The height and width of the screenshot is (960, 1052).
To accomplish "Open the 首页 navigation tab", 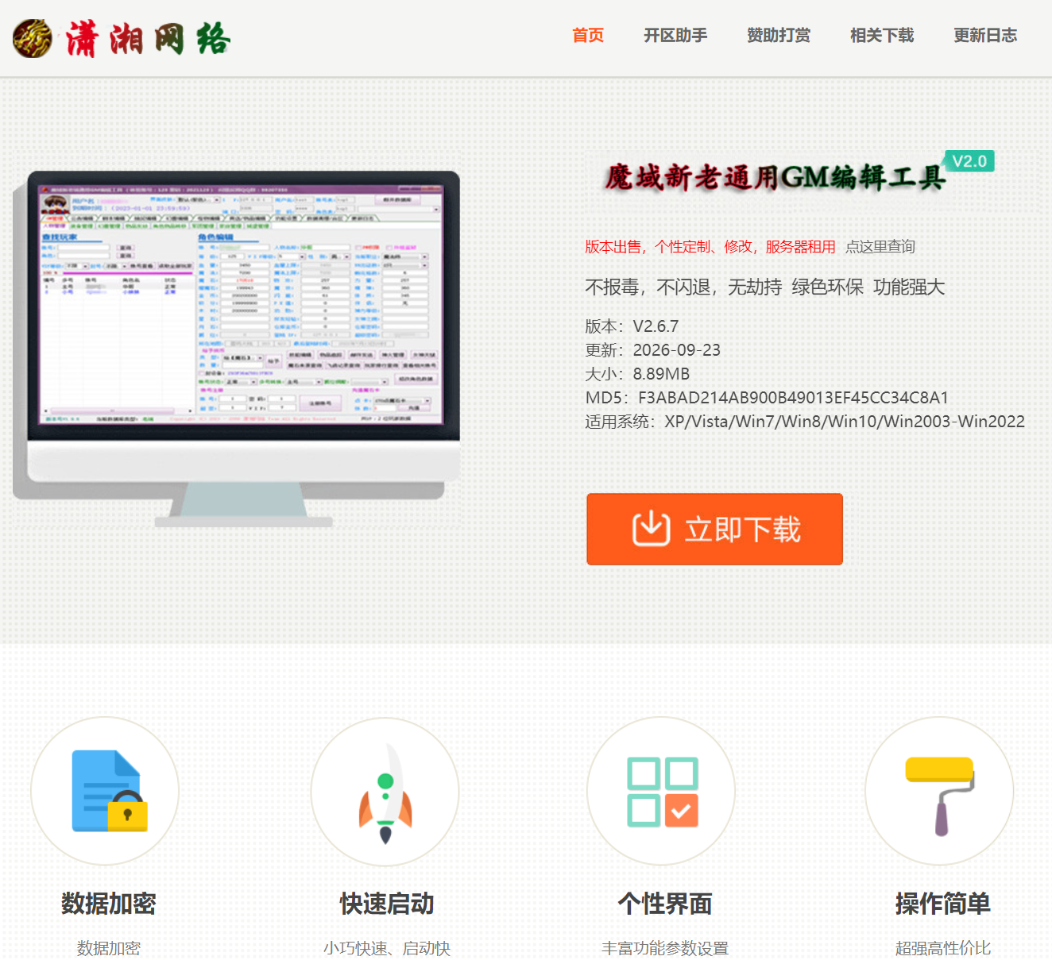I will (588, 36).
